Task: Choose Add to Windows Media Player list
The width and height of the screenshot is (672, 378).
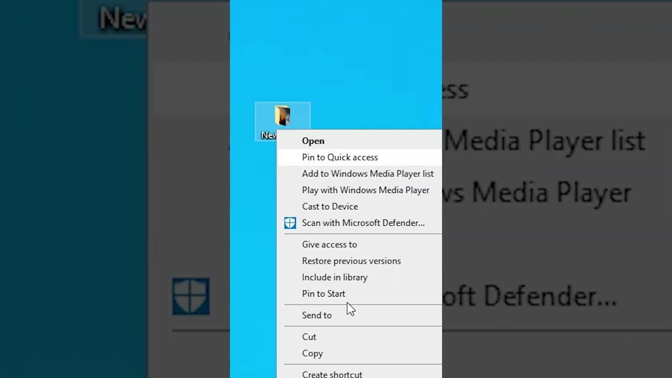Action: point(360,174)
